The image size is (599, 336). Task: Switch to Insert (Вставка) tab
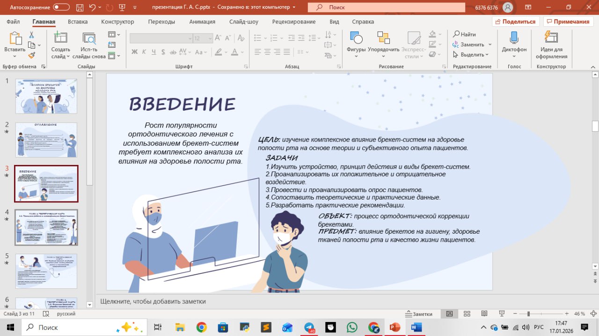point(78,21)
